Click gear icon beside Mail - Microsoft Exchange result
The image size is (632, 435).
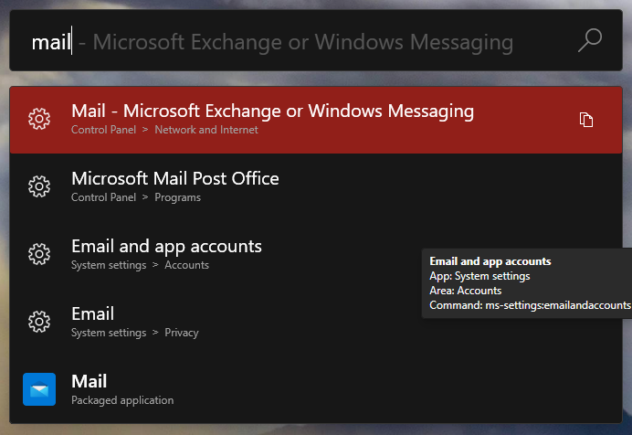coord(39,119)
